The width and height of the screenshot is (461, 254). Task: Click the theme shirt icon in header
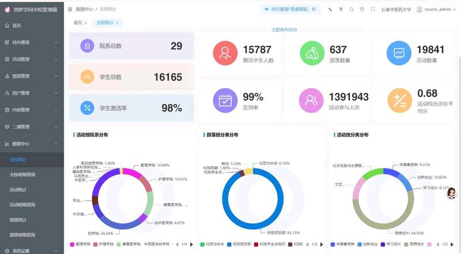coord(362,9)
